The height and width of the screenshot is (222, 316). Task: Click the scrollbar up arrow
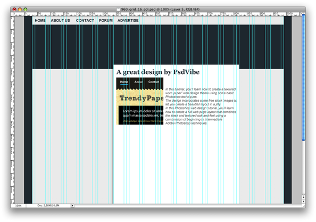coord(304,197)
